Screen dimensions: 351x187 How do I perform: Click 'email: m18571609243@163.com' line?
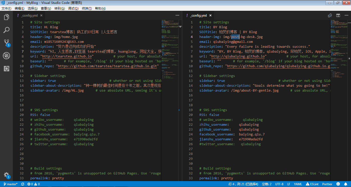coord(57,42)
